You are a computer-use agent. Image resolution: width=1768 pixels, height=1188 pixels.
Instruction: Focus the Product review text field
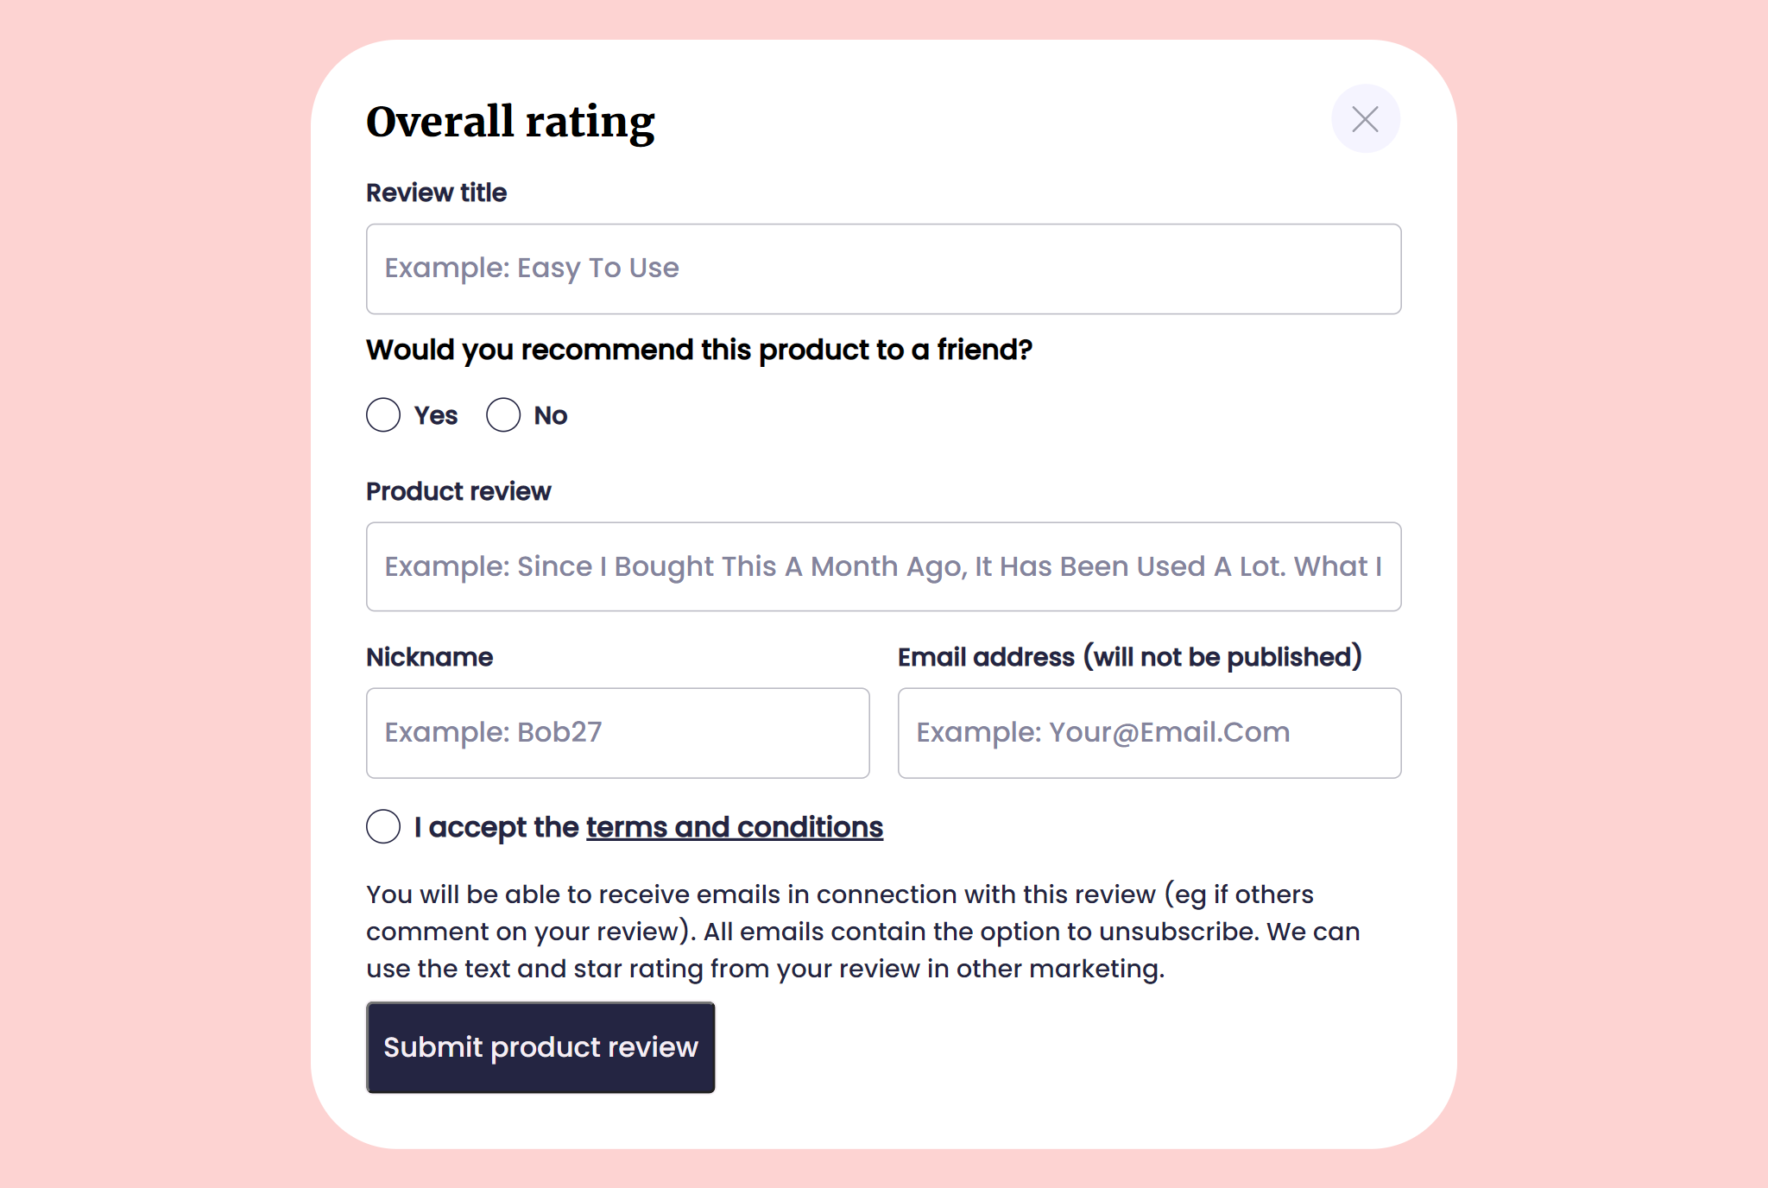pos(883,566)
